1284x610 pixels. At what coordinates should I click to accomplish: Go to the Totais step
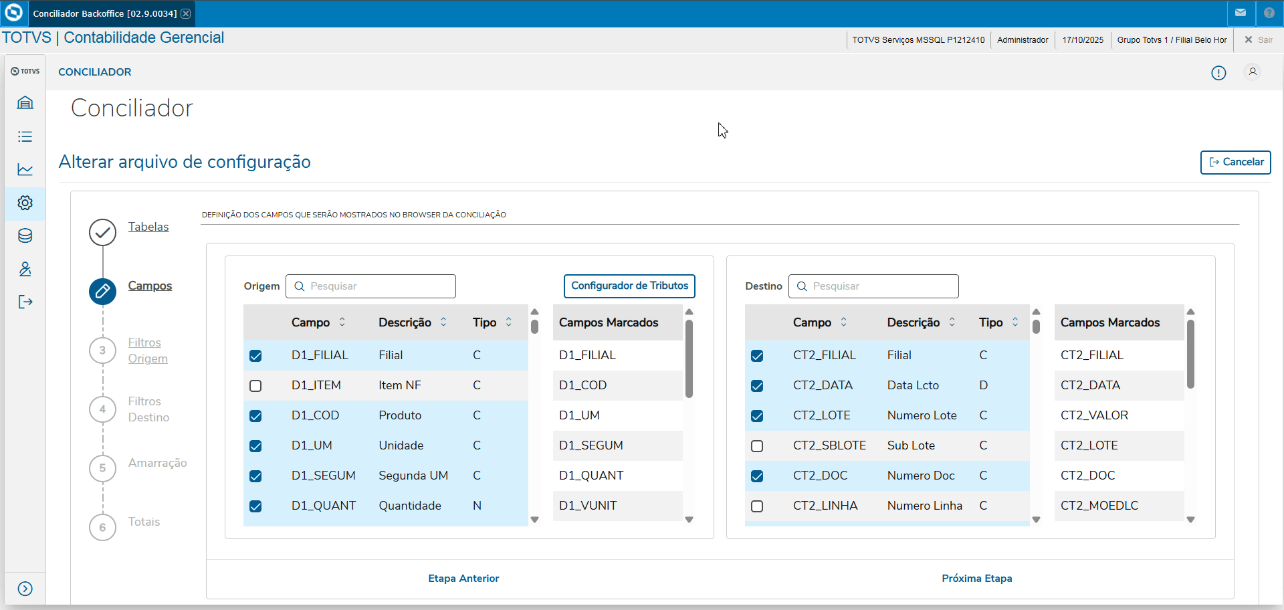(x=144, y=522)
